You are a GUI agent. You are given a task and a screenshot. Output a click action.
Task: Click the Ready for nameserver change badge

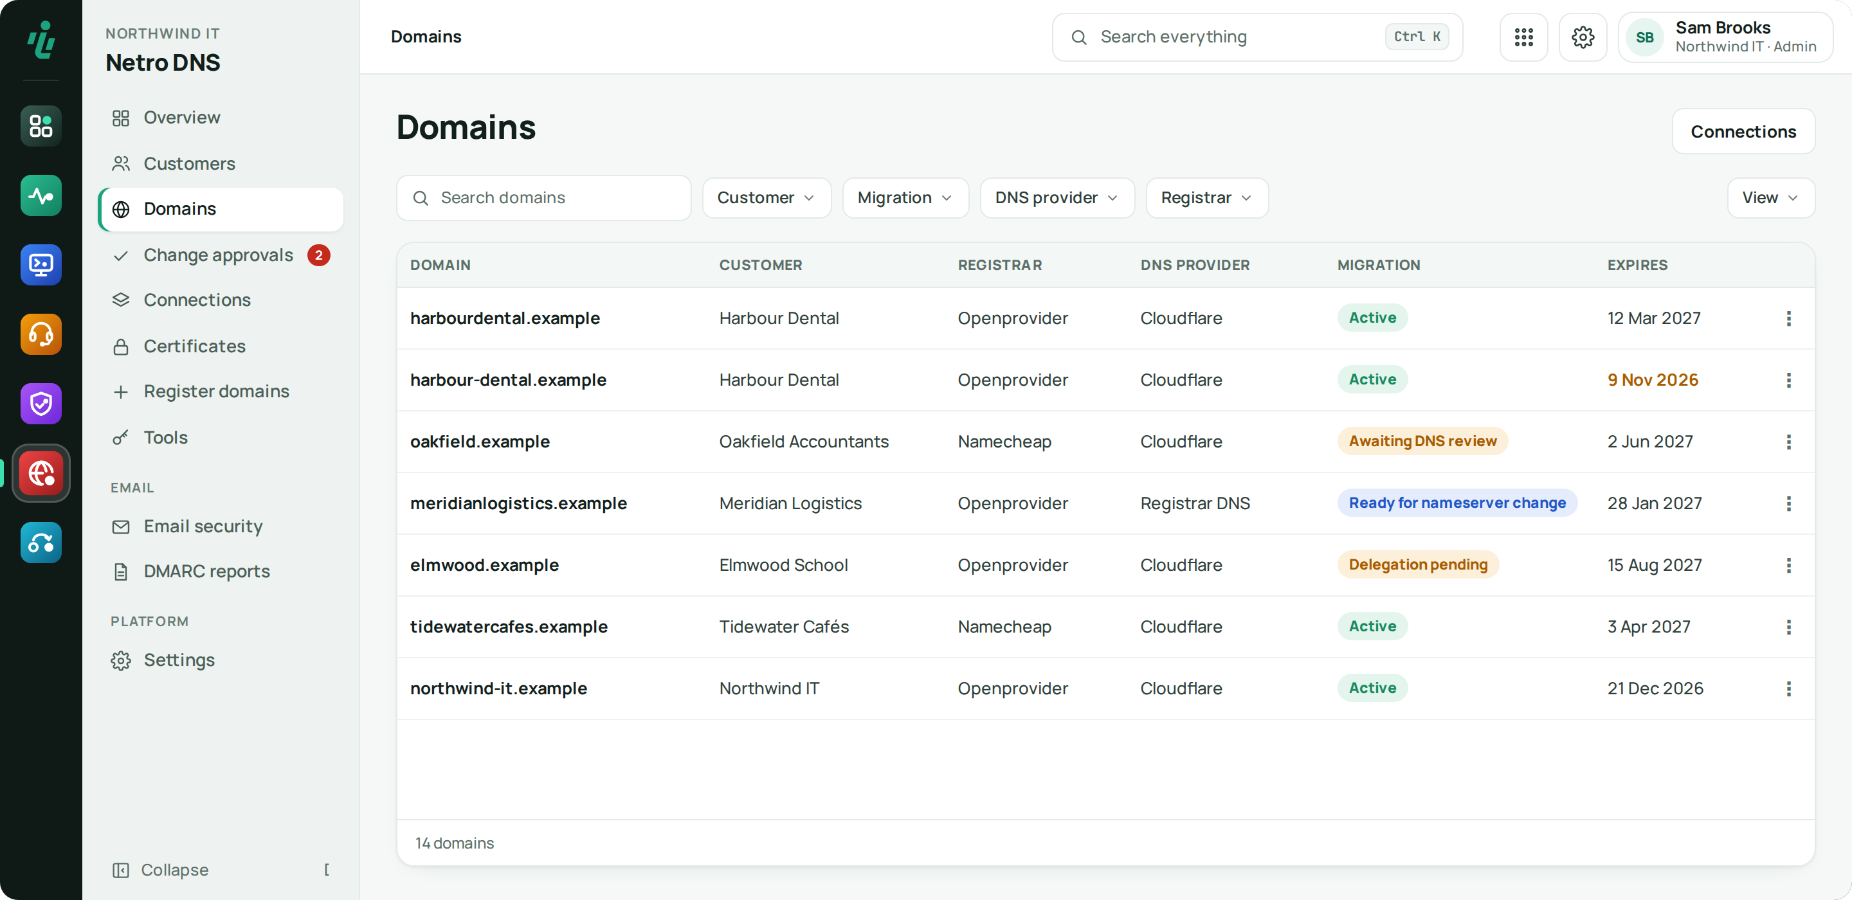pyautogui.click(x=1457, y=503)
